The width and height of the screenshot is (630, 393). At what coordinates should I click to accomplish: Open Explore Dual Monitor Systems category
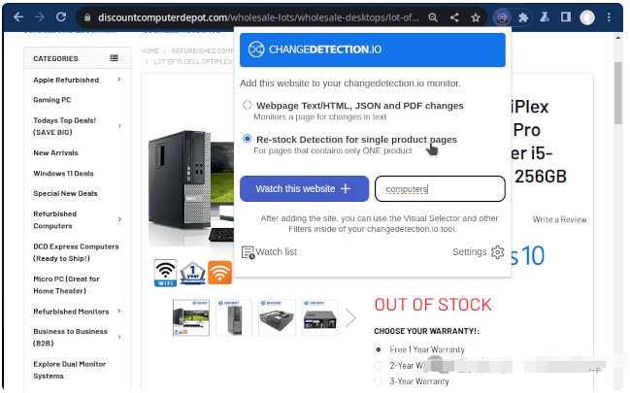point(70,370)
